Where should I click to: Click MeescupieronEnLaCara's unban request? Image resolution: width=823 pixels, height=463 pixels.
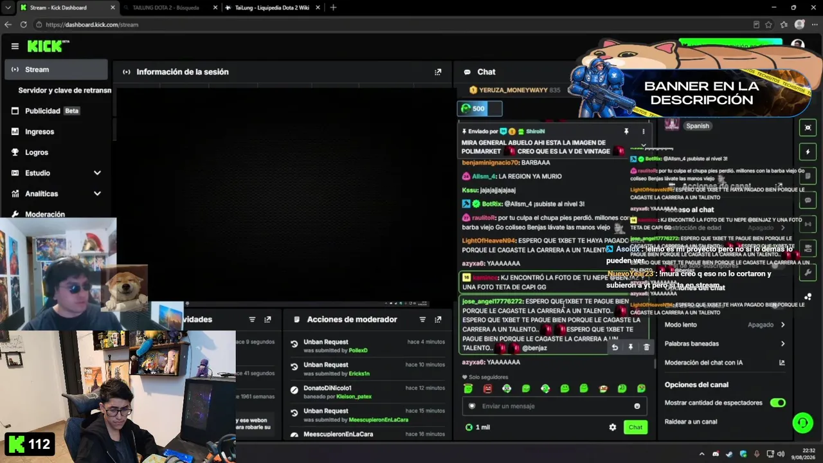point(366,415)
